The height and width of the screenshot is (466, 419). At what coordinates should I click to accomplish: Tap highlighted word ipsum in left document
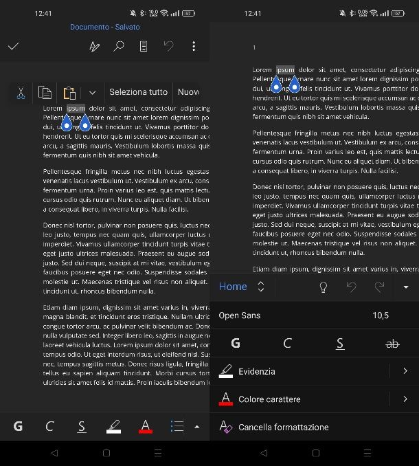[x=76, y=108]
